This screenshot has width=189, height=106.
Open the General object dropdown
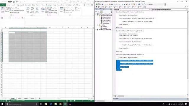[x=149, y=9]
